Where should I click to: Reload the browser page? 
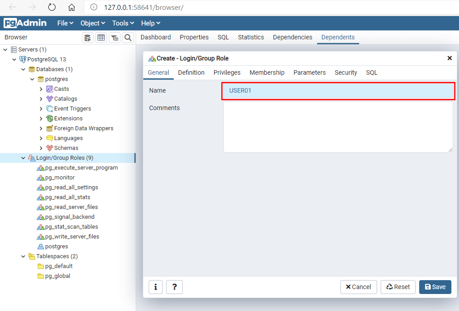pos(52,7)
